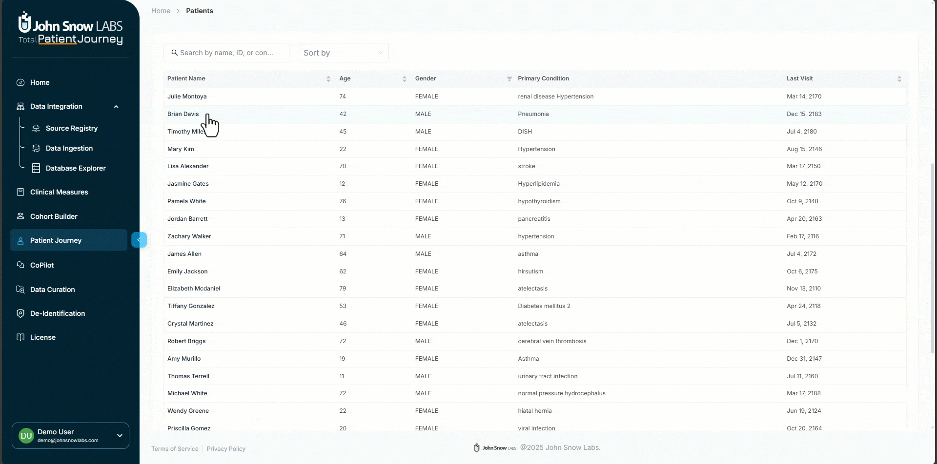Viewport: 937px width, 464px height.
Task: Expand the Demo User account menu
Action: pos(120,436)
